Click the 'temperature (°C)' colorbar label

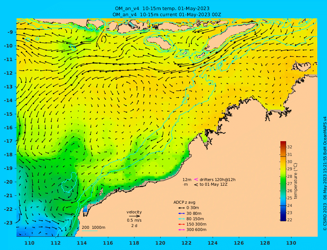point(295,181)
